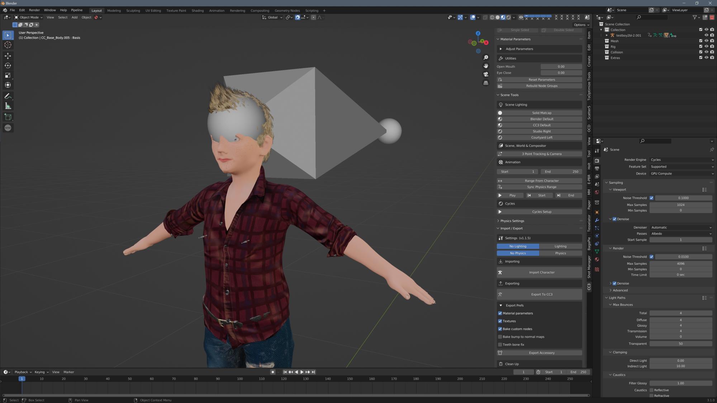This screenshot has height=403, width=717.
Task: Pin the Scene properties panel
Action: (712, 150)
